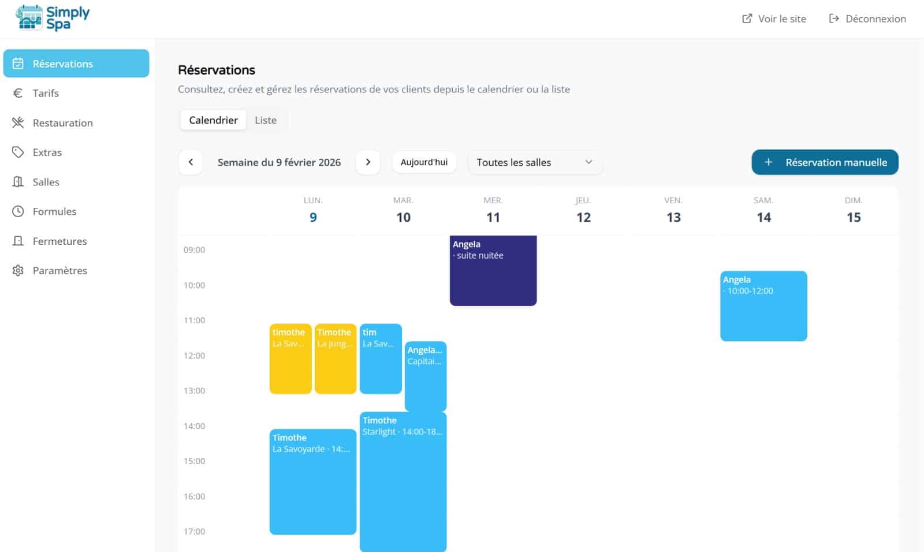
Task: Open Paramètres using the gear icon
Action: click(17, 270)
